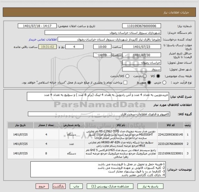Viewport: 199px width, 192px height.
Task: Click the تعداد / مقدار column header
Action: pos(46,125)
